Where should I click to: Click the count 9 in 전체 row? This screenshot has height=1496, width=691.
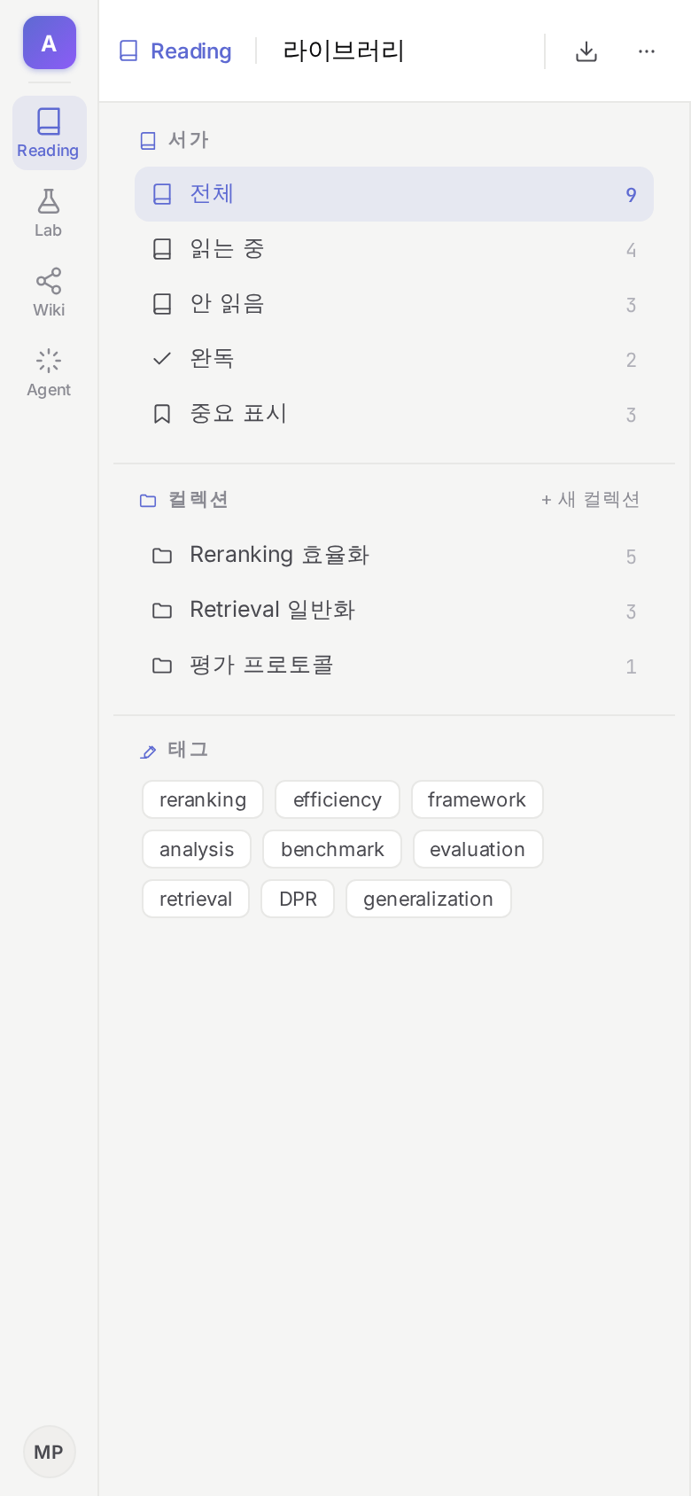pos(631,195)
